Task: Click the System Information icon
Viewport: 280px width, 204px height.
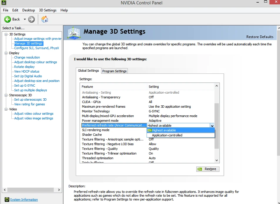Action: [x=7, y=200]
